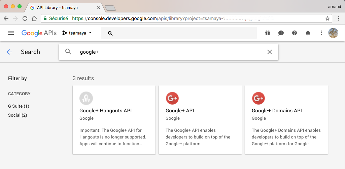Click the Hangouts API description text
This screenshot has width=345, height=169.
[113, 137]
